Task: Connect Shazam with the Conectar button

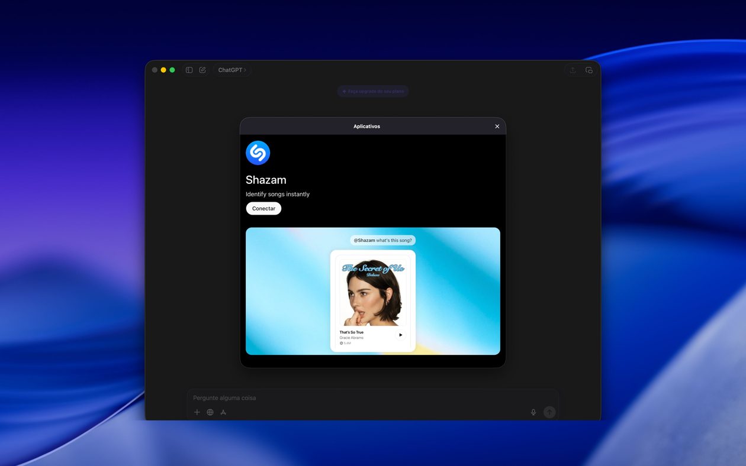Action: coord(263,208)
